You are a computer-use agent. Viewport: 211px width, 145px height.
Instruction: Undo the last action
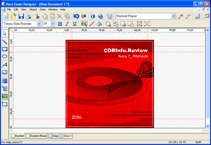point(76,16)
